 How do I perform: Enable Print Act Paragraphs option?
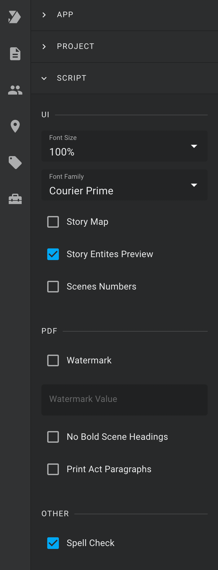[53, 469]
